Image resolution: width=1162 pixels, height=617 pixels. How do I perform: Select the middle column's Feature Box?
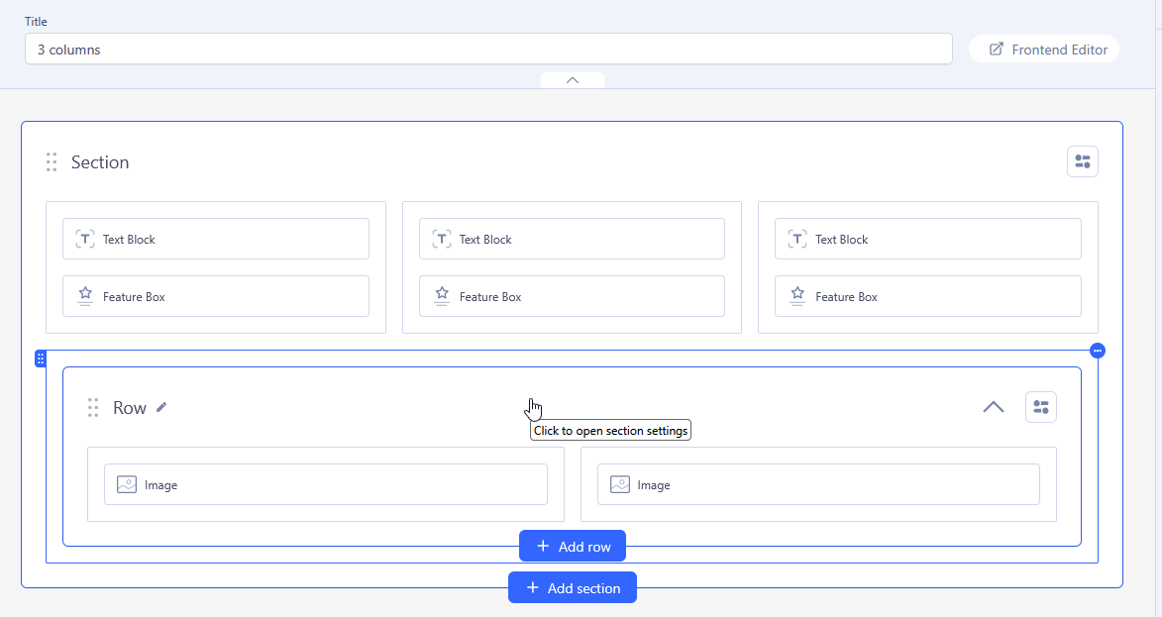coord(572,296)
